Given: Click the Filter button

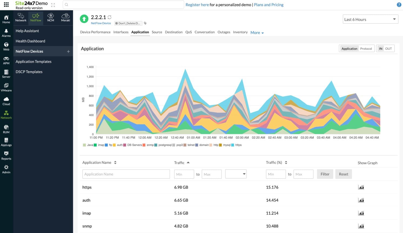Looking at the screenshot, I should click(325, 174).
